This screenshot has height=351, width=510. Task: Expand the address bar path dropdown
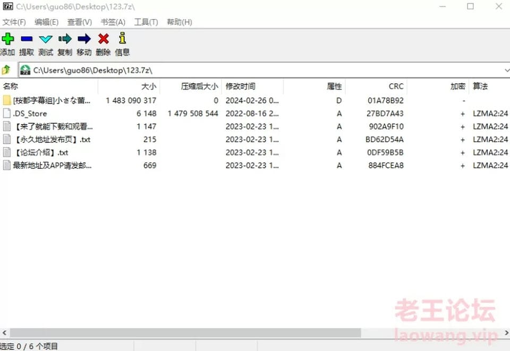coord(507,70)
